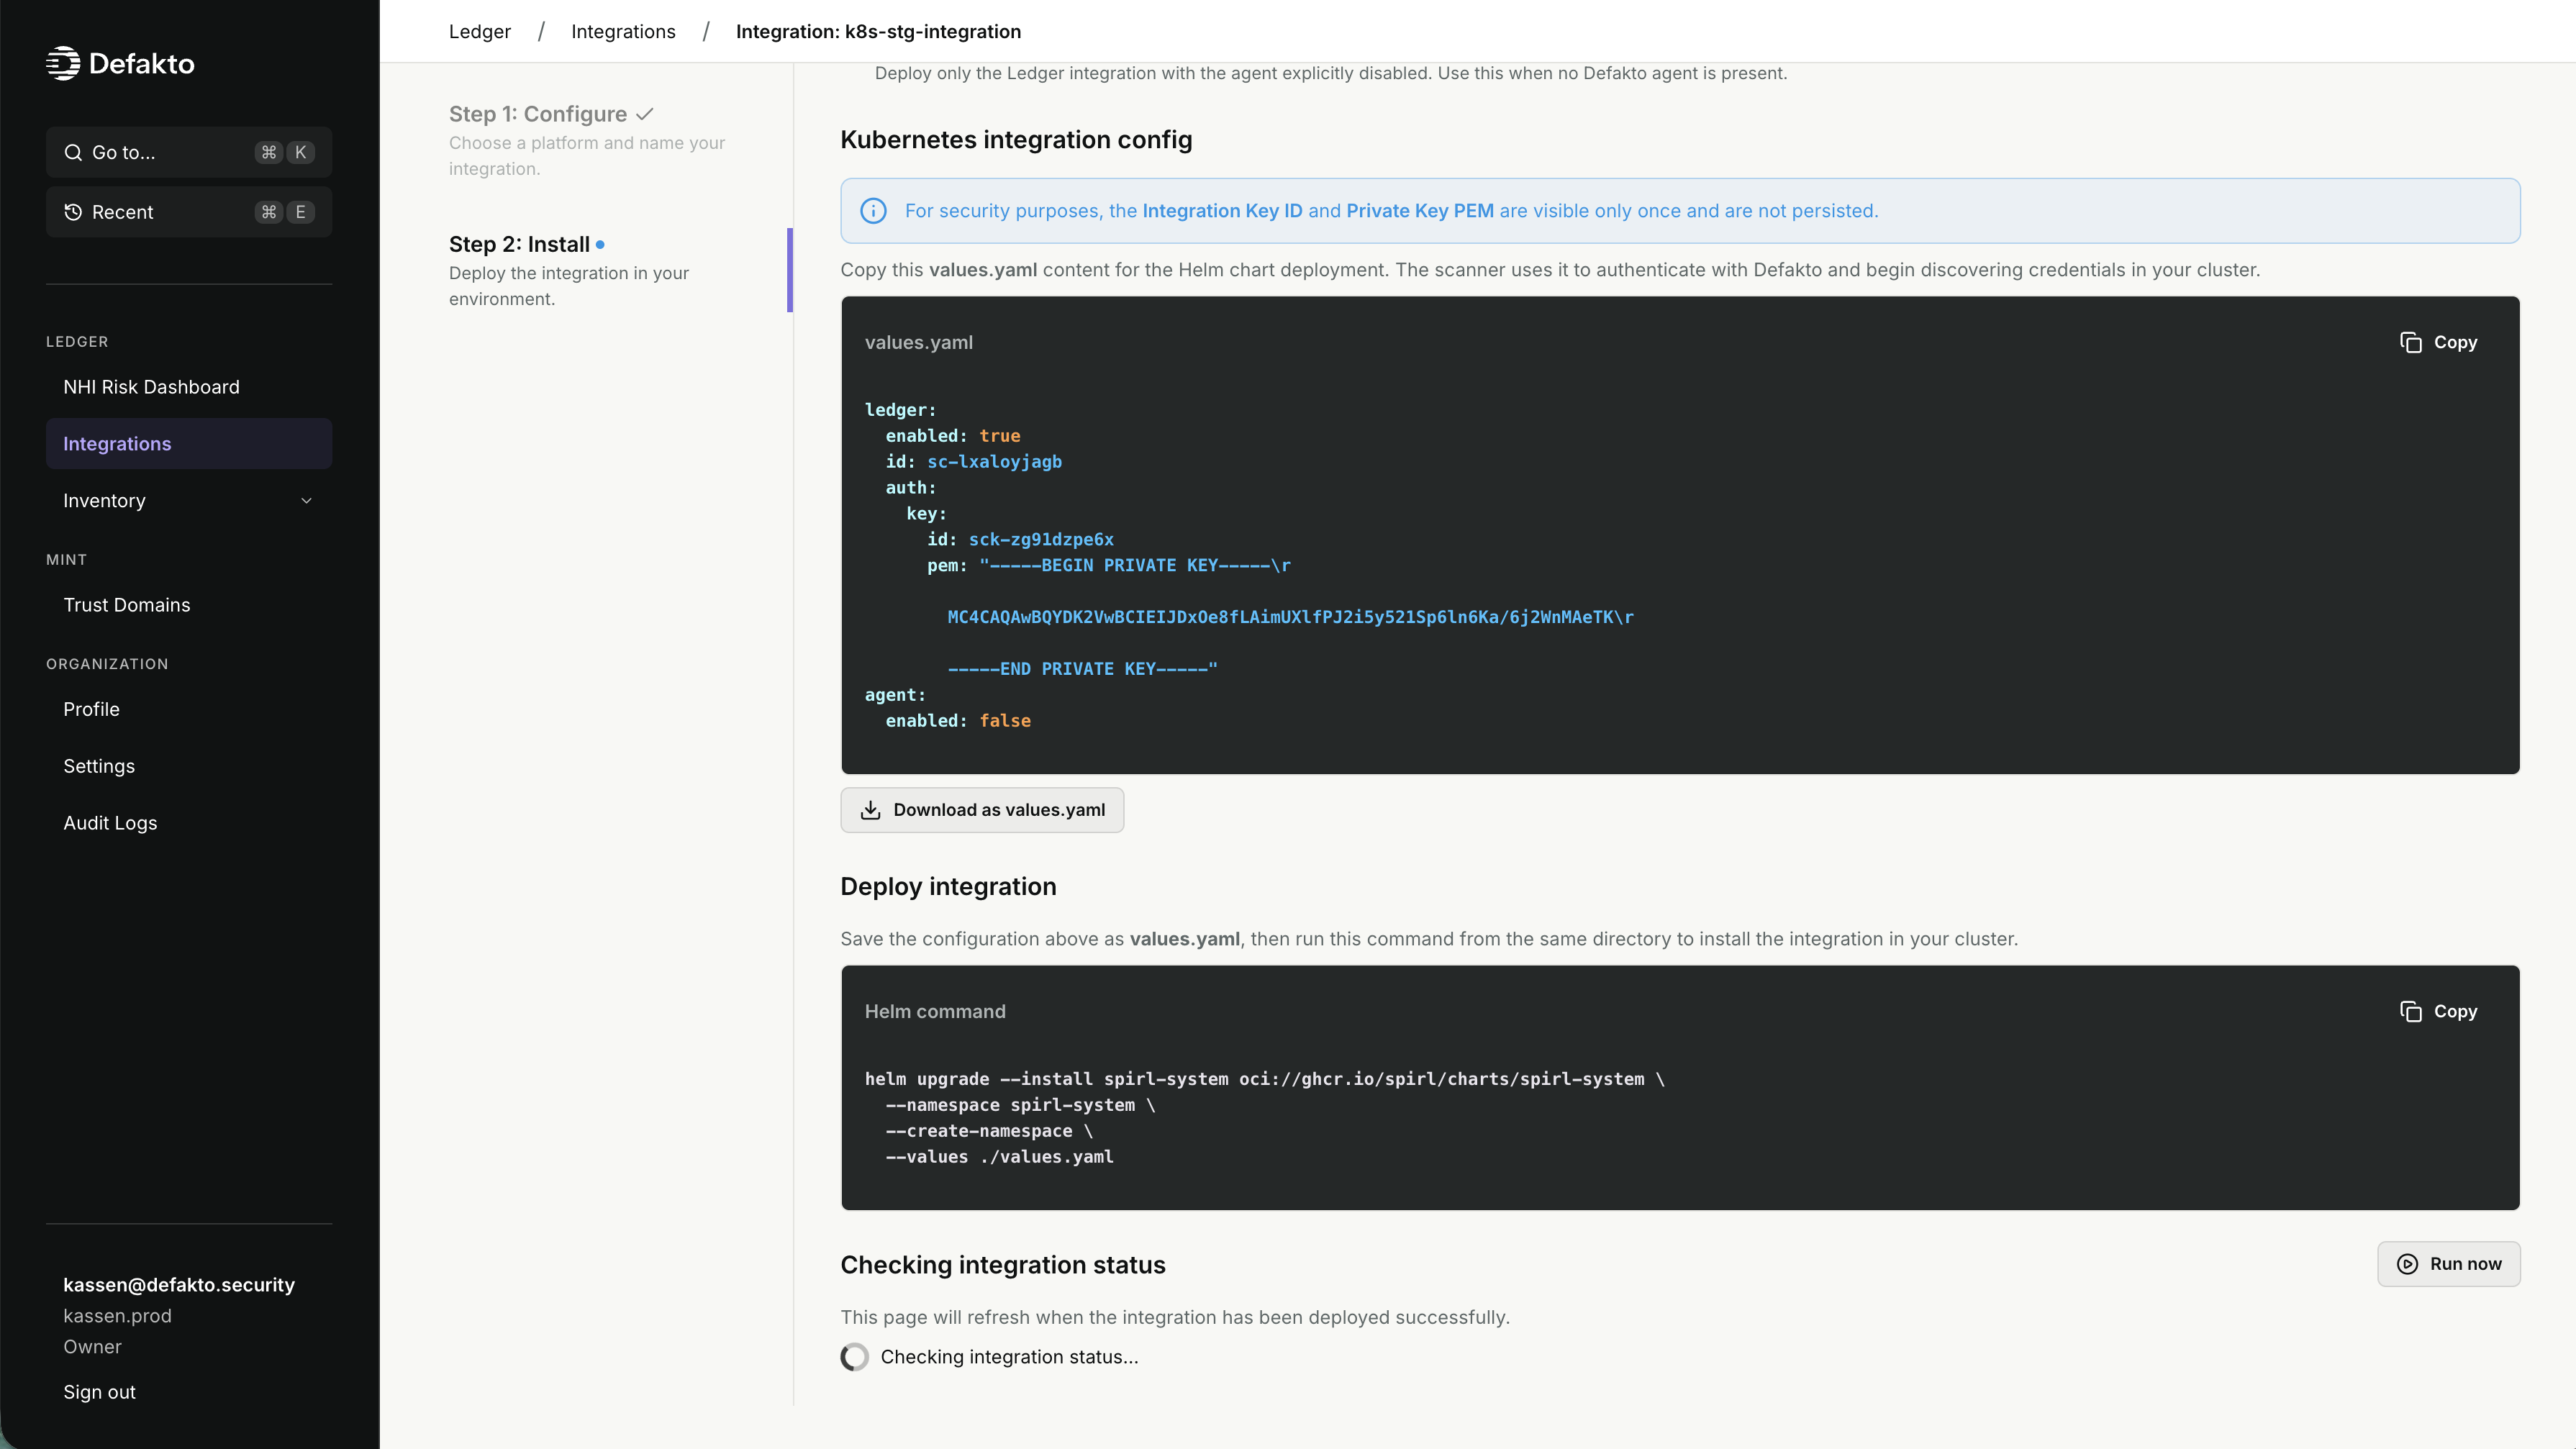Viewport: 2576px width, 1449px height.
Task: Click the copy icon for Helm command
Action: coord(2410,1011)
